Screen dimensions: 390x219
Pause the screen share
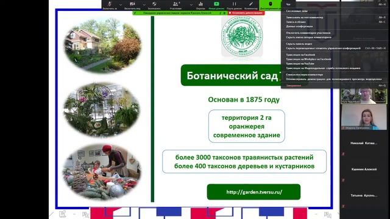tap(234, 5)
